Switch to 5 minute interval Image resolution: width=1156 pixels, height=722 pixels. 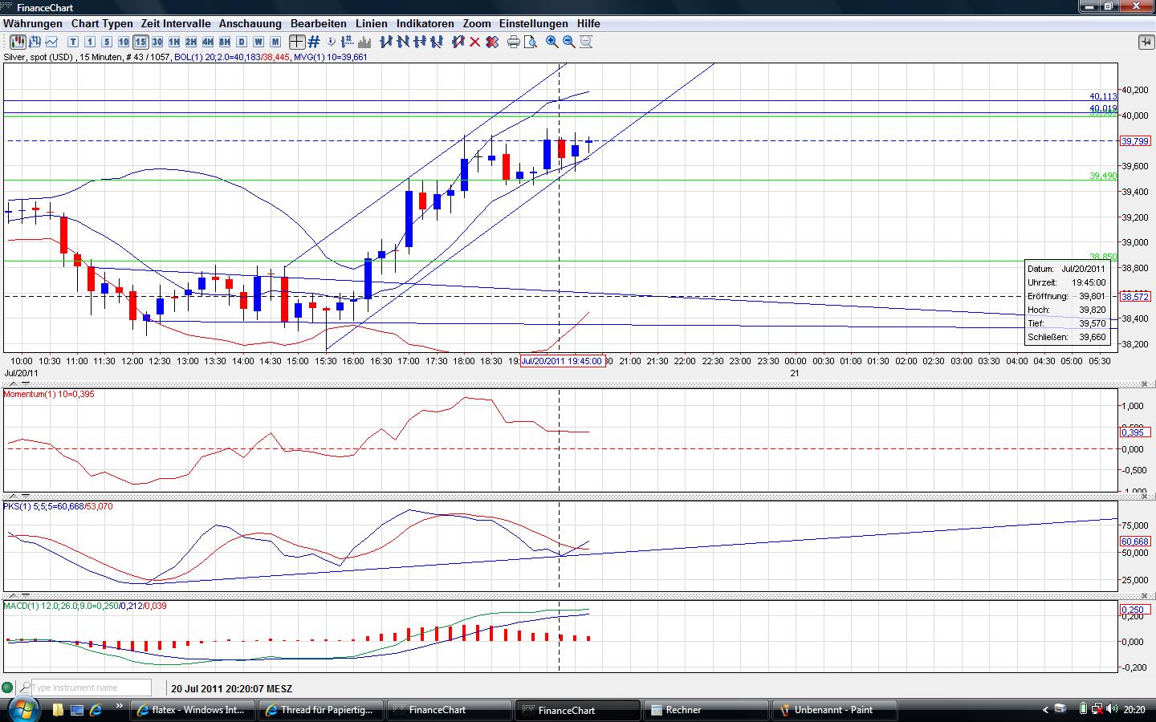pyautogui.click(x=107, y=42)
